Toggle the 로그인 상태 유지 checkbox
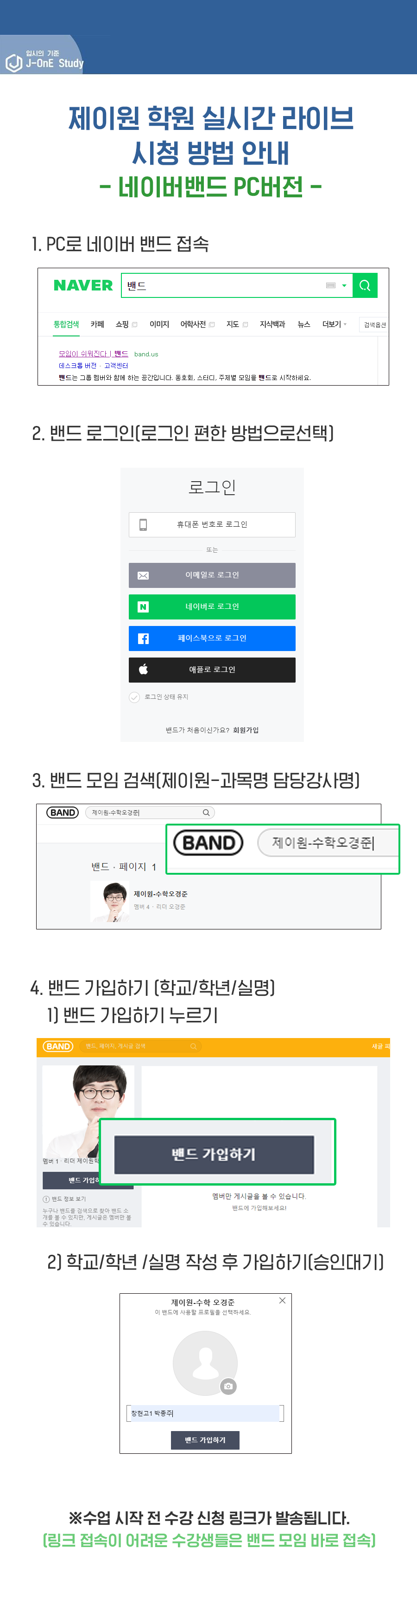The width and height of the screenshot is (417, 1619). click(134, 697)
